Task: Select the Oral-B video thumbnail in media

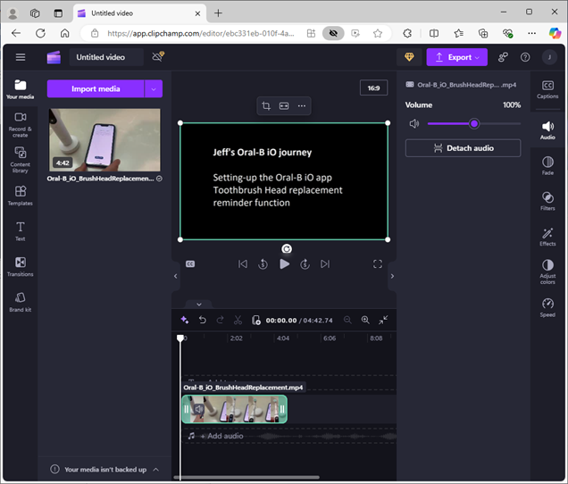Action: (104, 140)
